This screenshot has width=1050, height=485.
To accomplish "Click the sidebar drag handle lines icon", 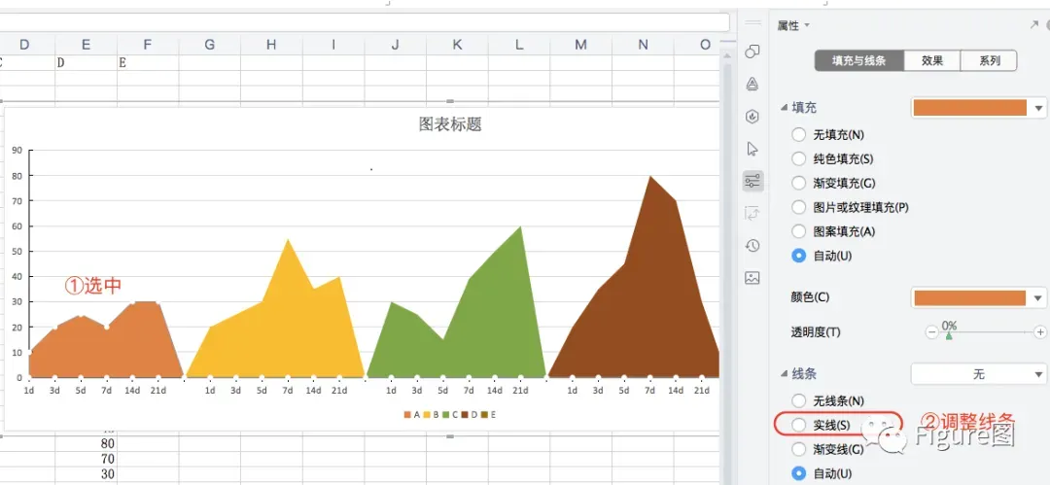I will pyautogui.click(x=752, y=23).
